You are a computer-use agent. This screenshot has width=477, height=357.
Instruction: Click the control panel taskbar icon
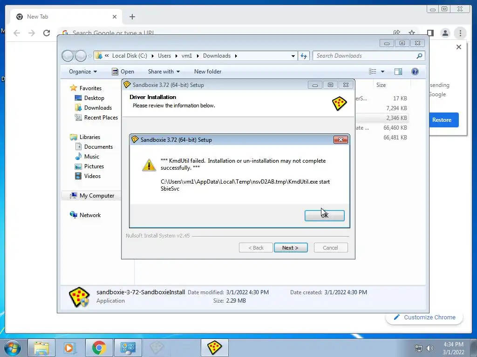point(128,348)
